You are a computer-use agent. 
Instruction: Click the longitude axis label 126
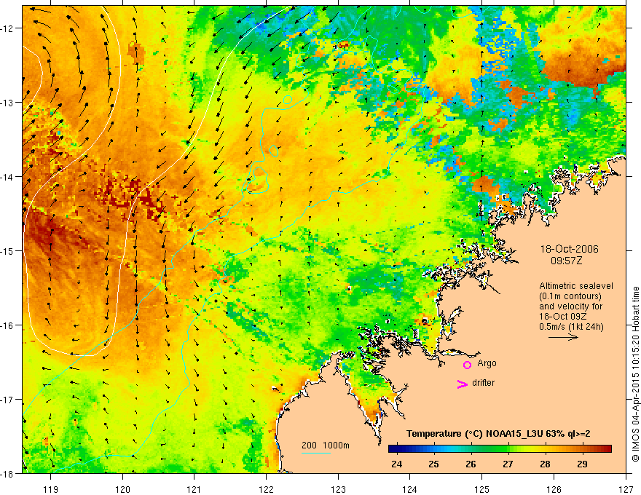click(x=554, y=489)
